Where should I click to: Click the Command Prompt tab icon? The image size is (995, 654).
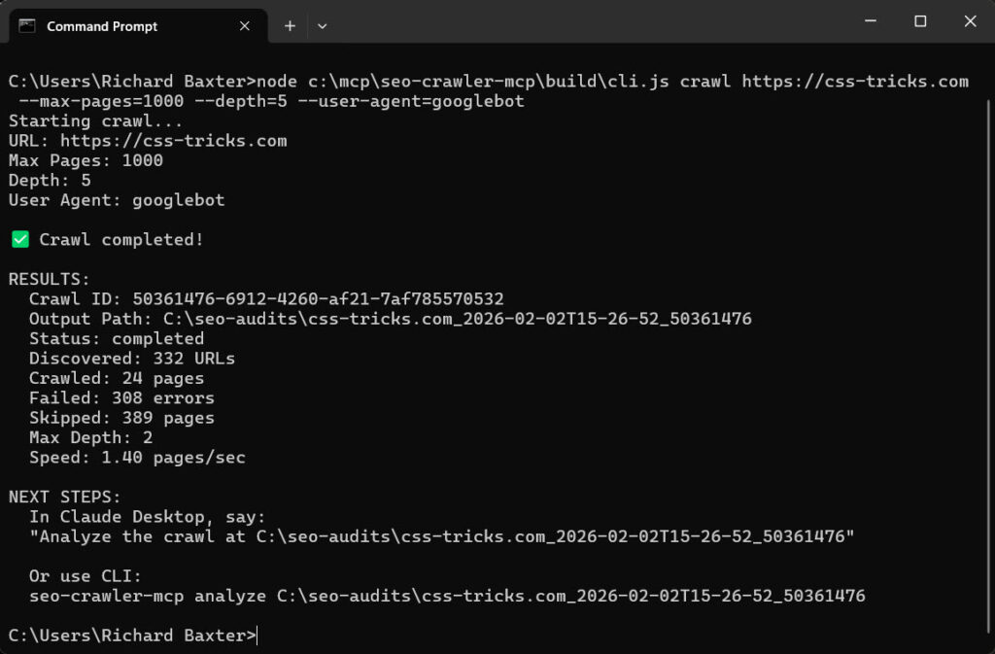pos(27,26)
